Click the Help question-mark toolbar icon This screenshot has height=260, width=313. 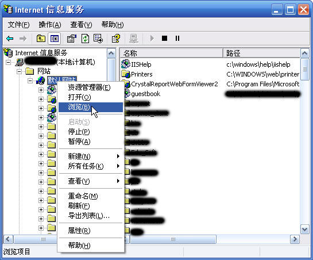click(x=116, y=38)
